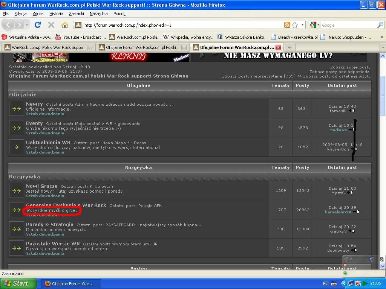386x289 pixels.
Task: Open the Newsy forum
Action: coord(34,104)
